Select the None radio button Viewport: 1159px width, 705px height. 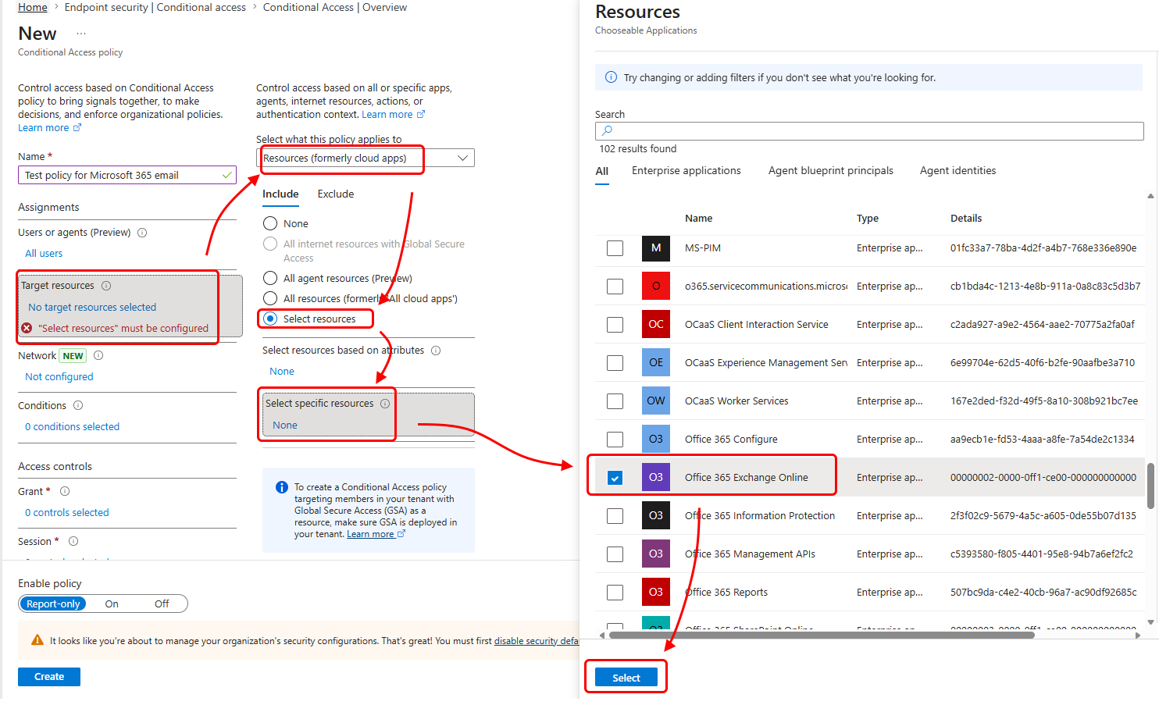tap(270, 223)
